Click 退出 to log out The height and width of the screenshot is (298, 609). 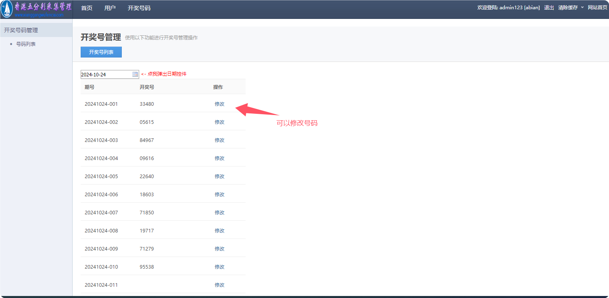point(549,8)
